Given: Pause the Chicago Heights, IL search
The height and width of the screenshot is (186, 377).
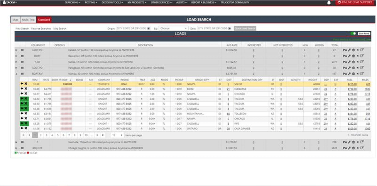Looking at the screenshot, I should click(x=22, y=148).
